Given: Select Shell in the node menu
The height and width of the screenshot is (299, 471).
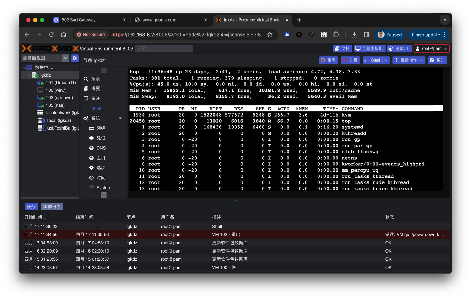Looking at the screenshot, I should 96,108.
